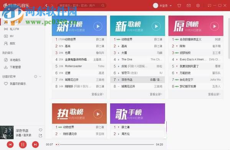Image resolution: width=230 pixels, height=150 pixels.
Task: Select 台北夜空下 by Julia Wu
Action: pos(196,80)
